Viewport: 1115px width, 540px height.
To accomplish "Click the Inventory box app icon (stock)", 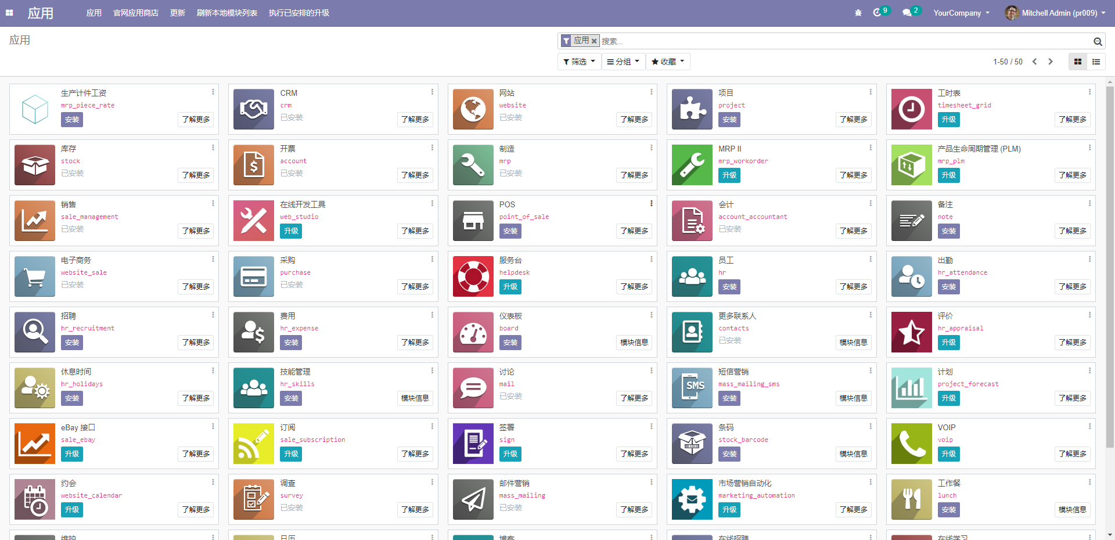I will click(x=35, y=165).
